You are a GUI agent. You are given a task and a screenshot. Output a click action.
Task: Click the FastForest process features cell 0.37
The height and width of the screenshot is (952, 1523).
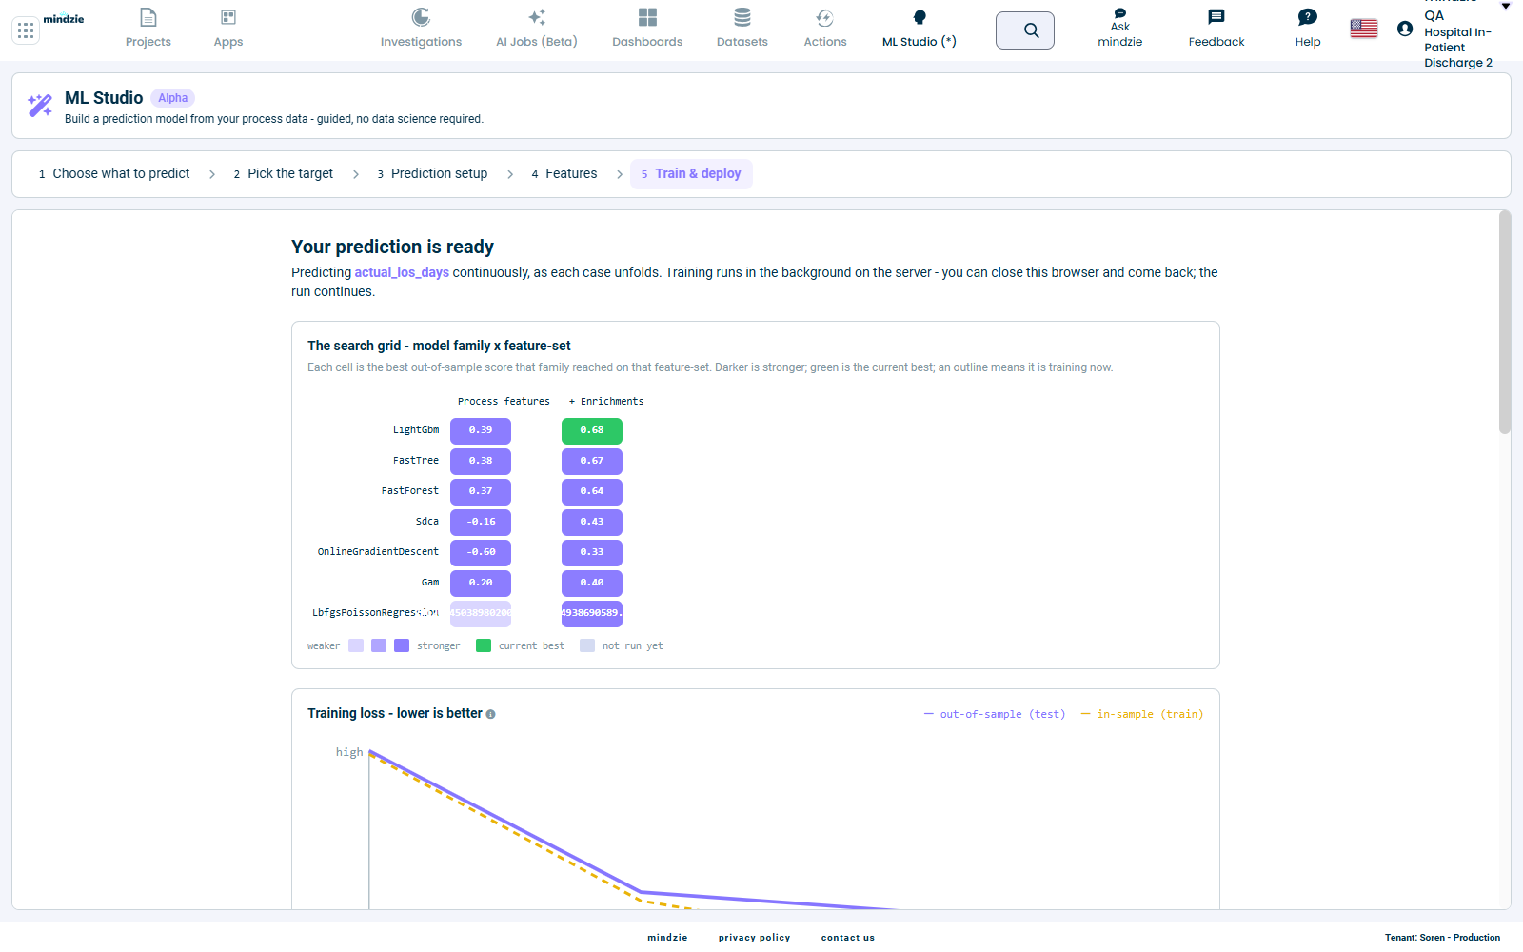coord(481,491)
